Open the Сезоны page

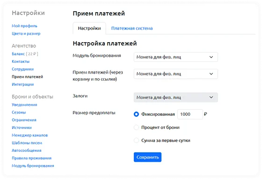click(x=19, y=112)
